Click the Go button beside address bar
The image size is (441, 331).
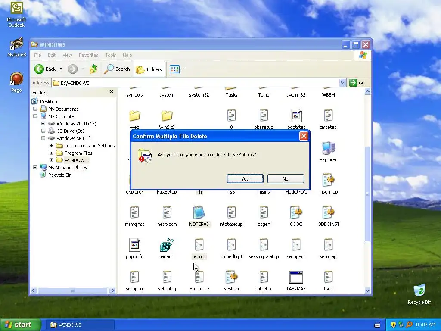coord(357,83)
